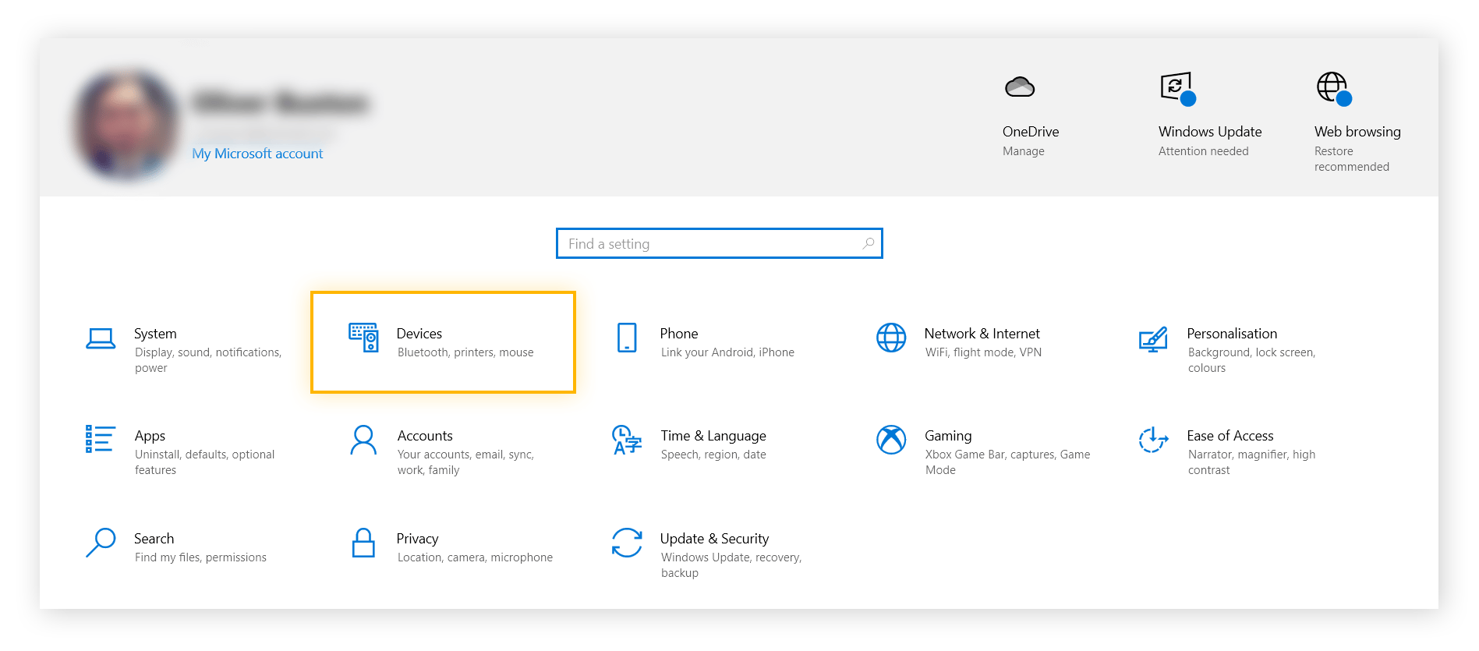The width and height of the screenshot is (1479, 651).
Task: Open the System settings laptop icon
Action: pos(101,338)
